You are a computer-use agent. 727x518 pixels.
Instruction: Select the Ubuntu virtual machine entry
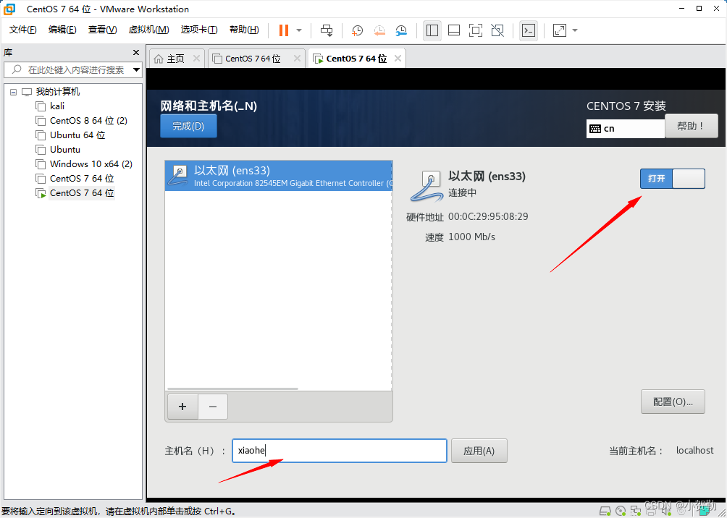(x=58, y=150)
